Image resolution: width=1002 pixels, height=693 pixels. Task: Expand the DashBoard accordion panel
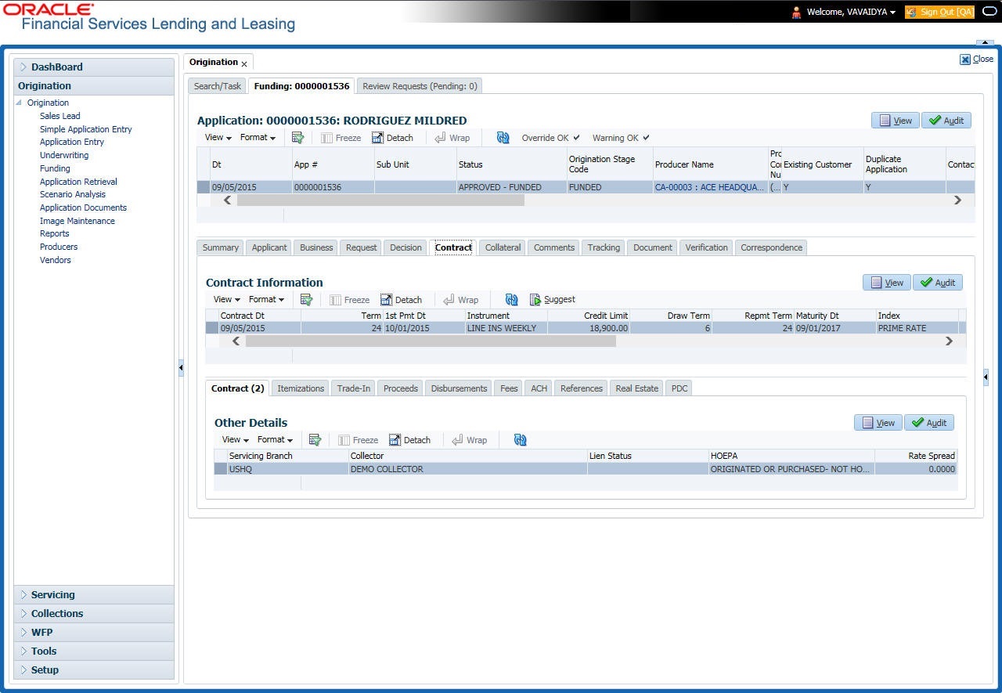click(x=94, y=67)
